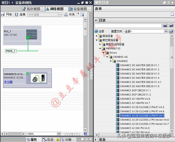Collapse the Drives folder
175x142 pixels.
point(104,53)
